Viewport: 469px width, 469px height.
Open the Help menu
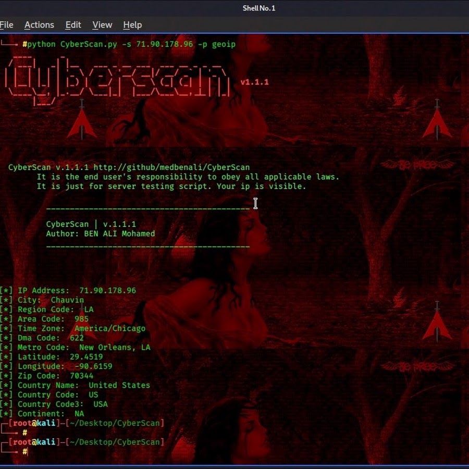[x=132, y=25]
